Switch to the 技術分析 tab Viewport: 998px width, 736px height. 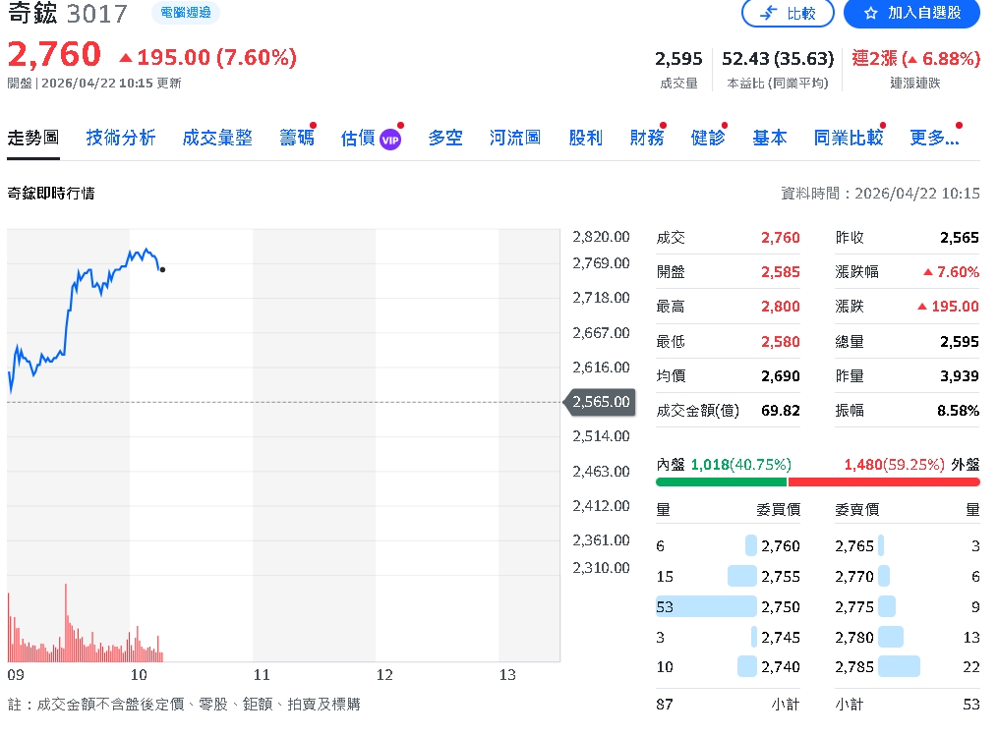[121, 139]
